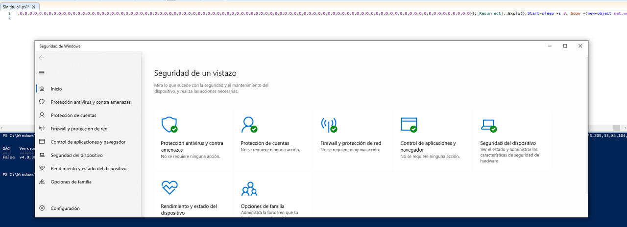Click the Opciones de familia card title

click(x=263, y=206)
